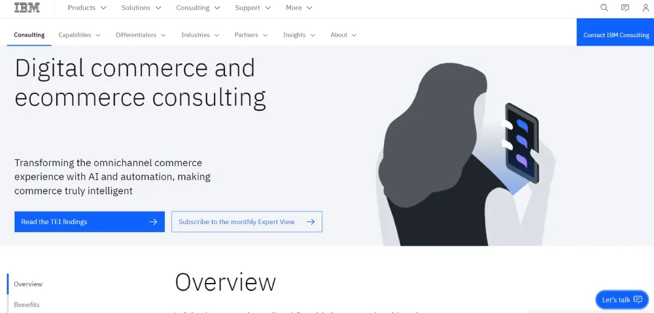Open the search magnifier icon
The height and width of the screenshot is (313, 654).
coord(604,8)
